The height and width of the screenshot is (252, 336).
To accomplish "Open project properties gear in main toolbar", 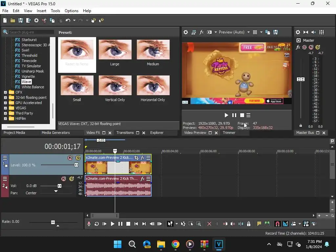I will coord(36,20).
